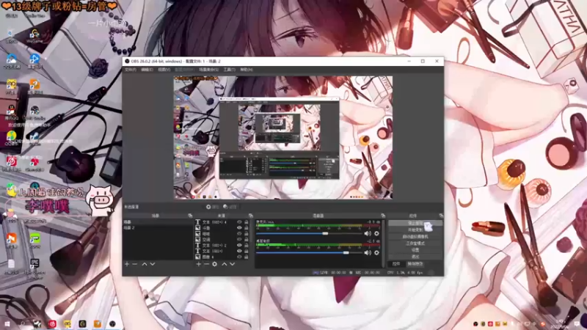Pop out the 来源 dock panel
Screen dimensions: 587x330
[x=251, y=216]
